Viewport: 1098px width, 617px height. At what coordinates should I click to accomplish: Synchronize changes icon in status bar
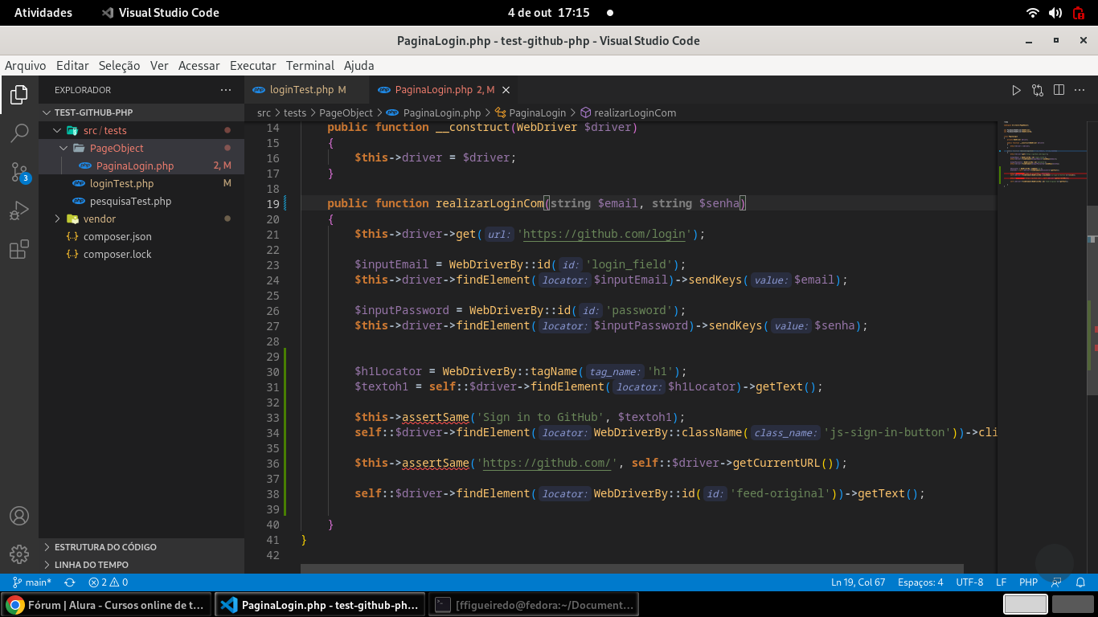coord(70,582)
